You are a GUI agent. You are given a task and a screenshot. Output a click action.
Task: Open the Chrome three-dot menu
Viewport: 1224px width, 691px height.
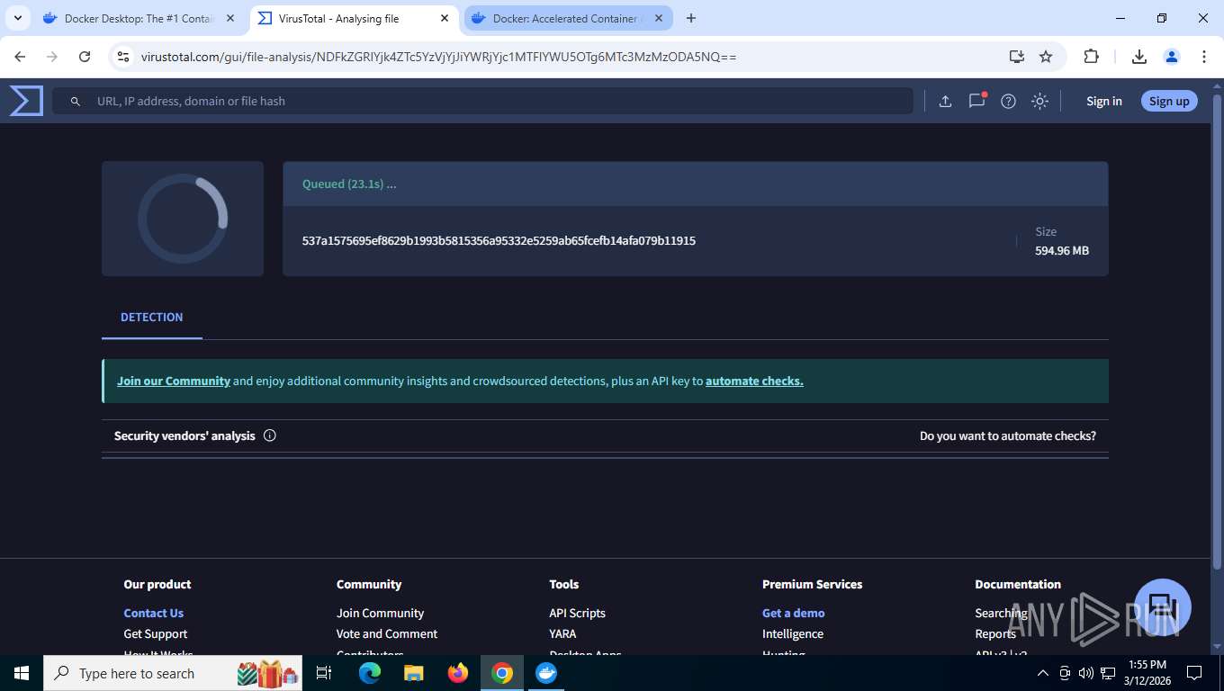1204,57
